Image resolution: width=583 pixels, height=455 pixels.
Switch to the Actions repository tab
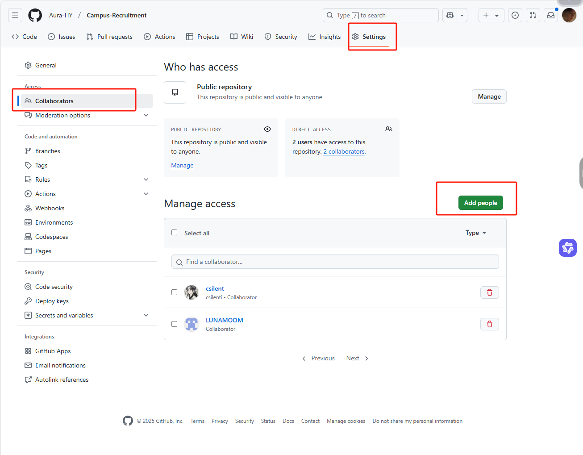click(159, 37)
